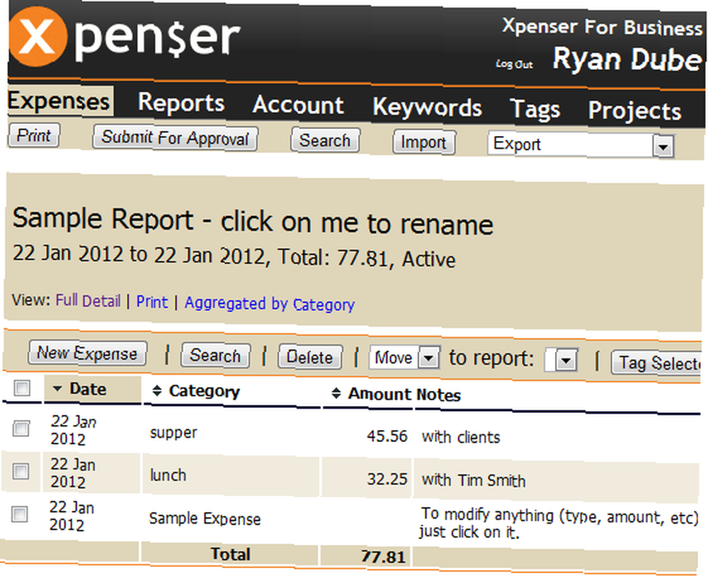This screenshot has height=583, width=708.
Task: Click the Xpenser For Business text
Action: pyautogui.click(x=603, y=27)
